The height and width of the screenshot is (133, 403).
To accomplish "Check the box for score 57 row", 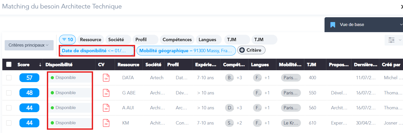I will [x=9, y=78].
